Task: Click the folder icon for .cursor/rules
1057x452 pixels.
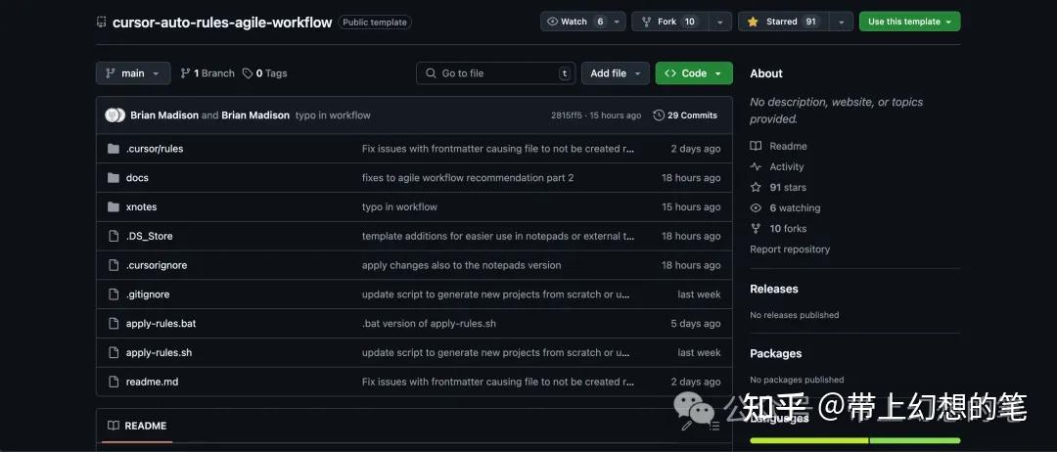Action: [x=114, y=149]
